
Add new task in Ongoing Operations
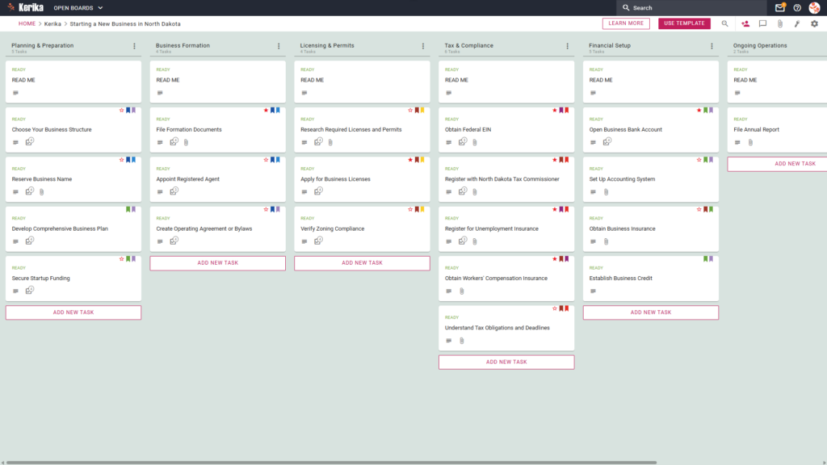[x=777, y=164]
